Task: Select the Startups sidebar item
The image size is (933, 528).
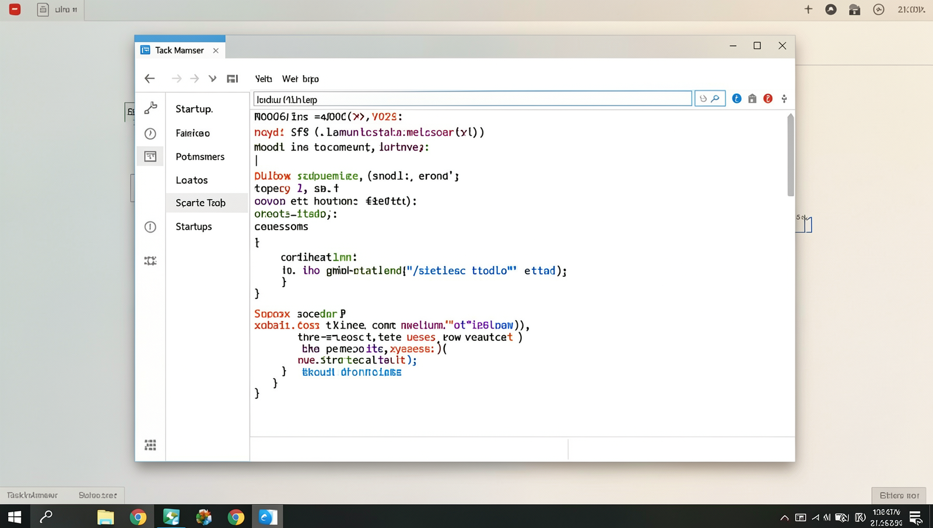Action: [194, 227]
